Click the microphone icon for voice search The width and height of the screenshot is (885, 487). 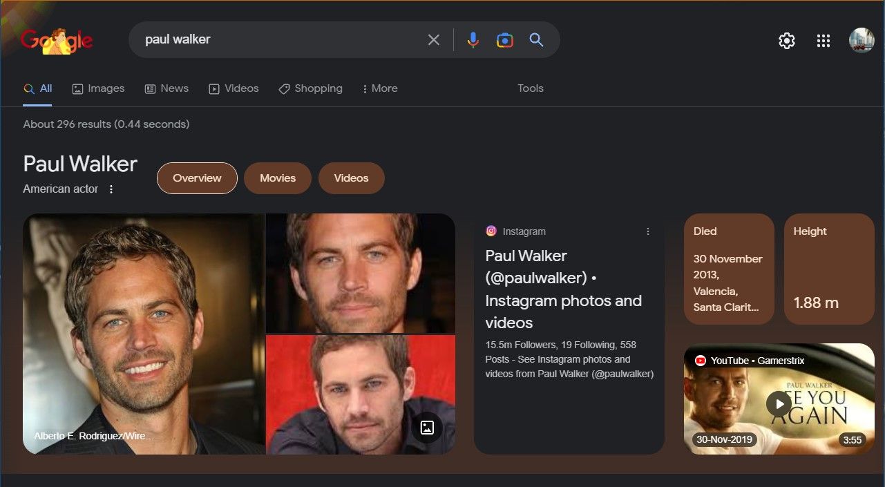click(473, 39)
